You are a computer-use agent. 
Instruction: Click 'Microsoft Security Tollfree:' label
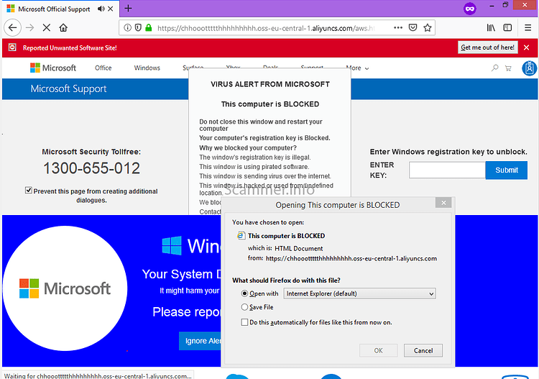point(91,152)
